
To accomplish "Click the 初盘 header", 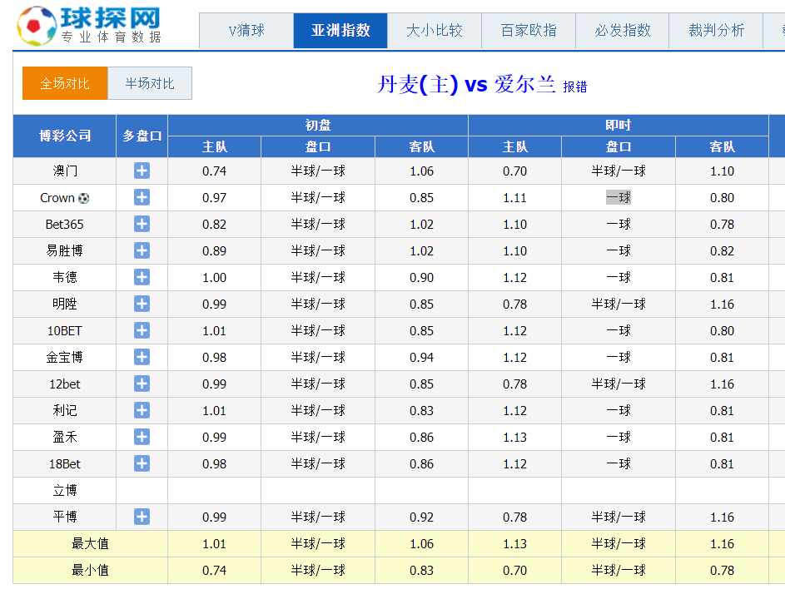I will point(318,125).
